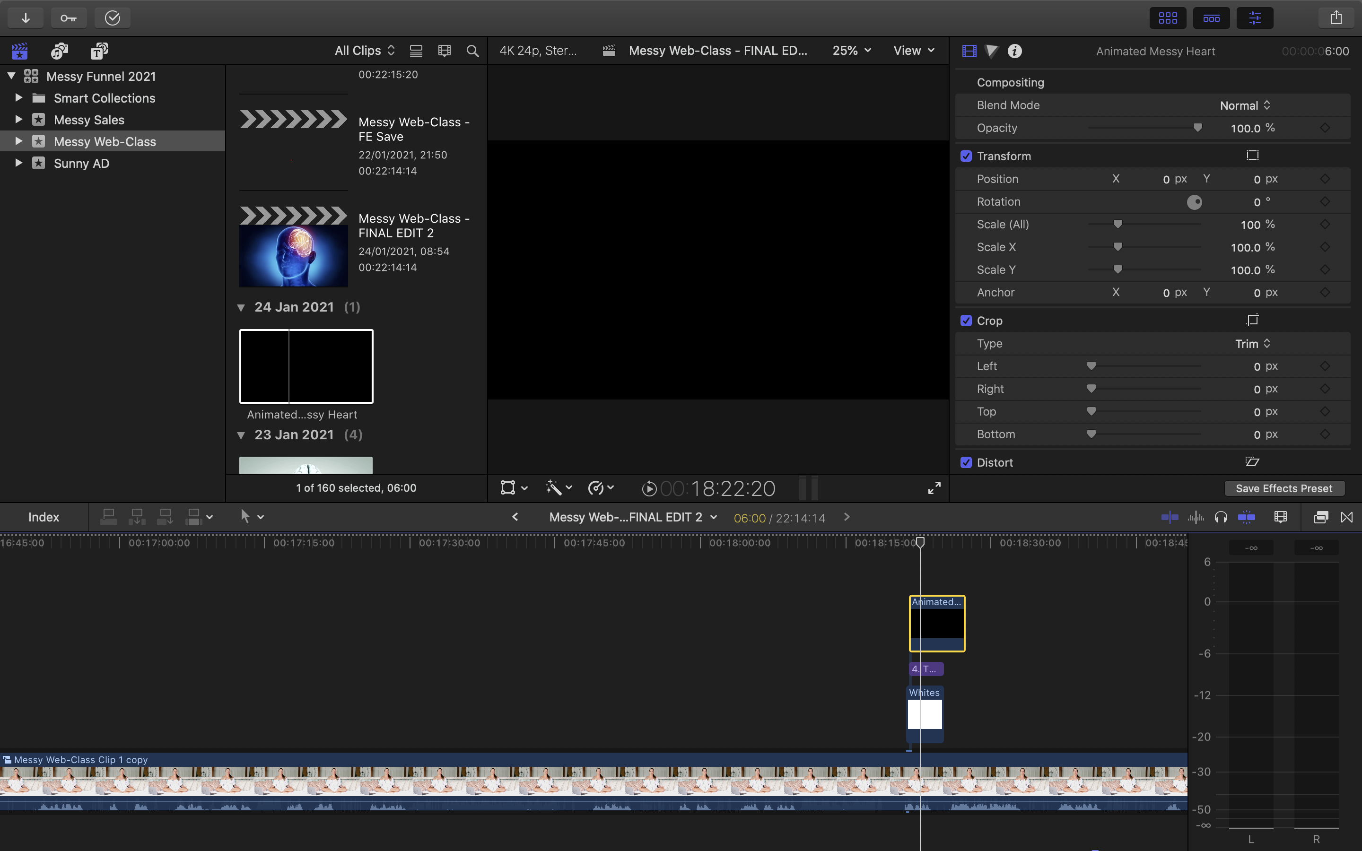The image size is (1362, 851).
Task: Click the Import Media arrow icon
Action: point(26,18)
